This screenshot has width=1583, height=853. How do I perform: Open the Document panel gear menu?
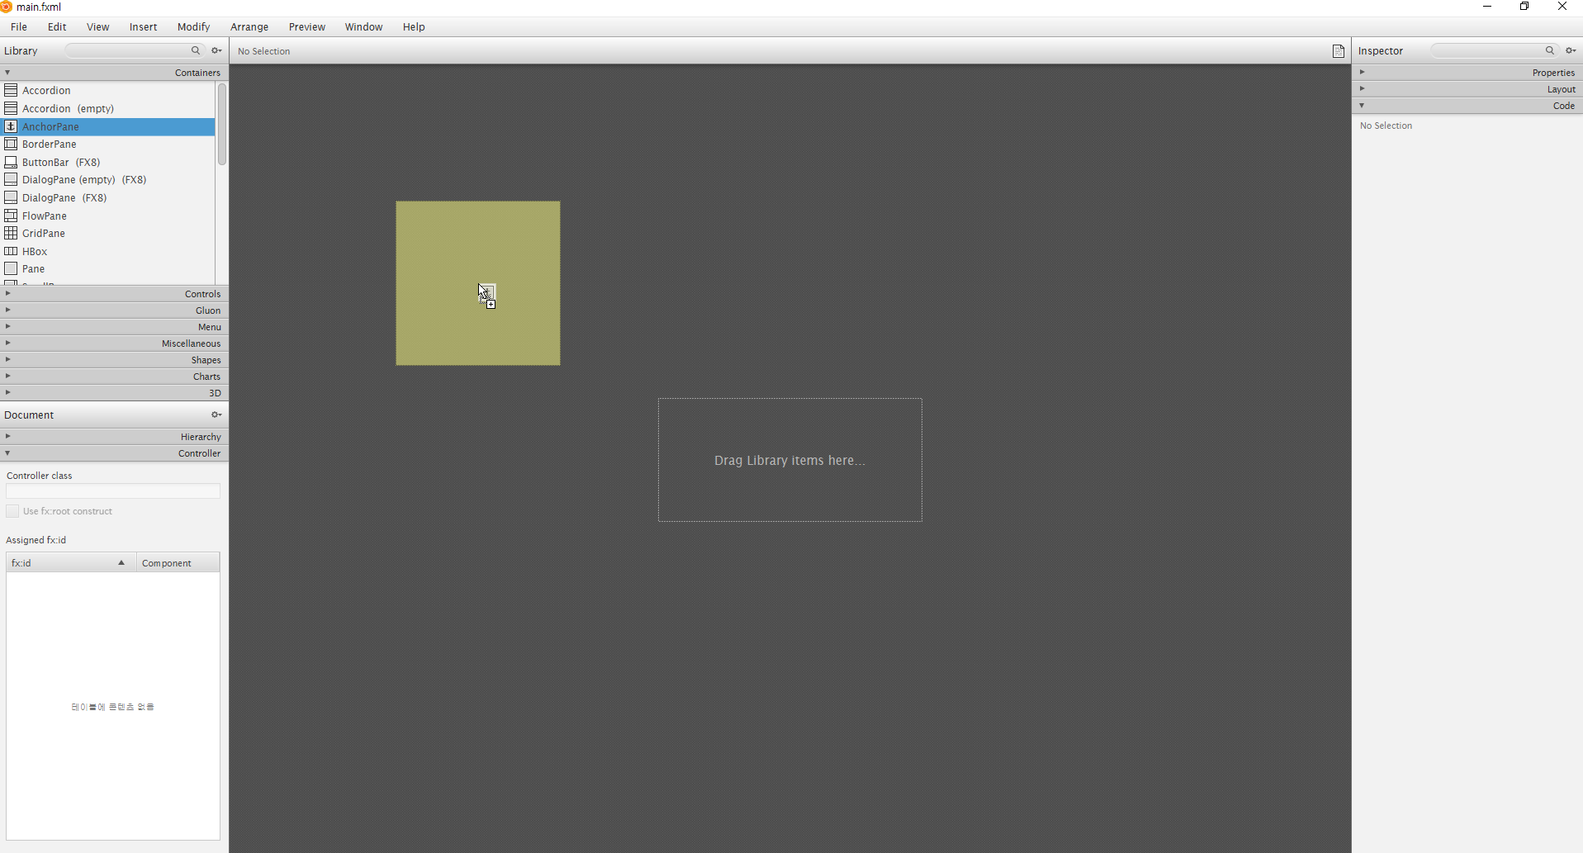click(x=216, y=415)
